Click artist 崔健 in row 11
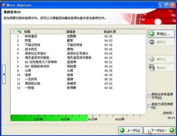 point(70,79)
